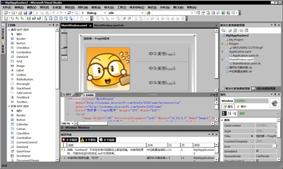The height and width of the screenshot is (169, 283).
Task: Click the Open File folder icon
Action: (20, 13)
